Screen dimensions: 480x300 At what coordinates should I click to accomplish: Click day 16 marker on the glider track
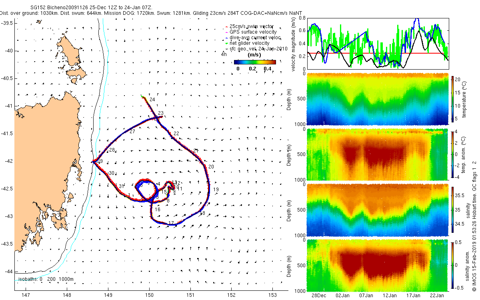point(158,209)
